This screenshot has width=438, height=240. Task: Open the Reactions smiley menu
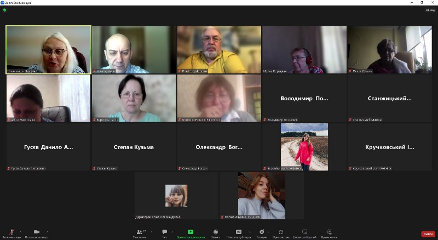(x=262, y=232)
